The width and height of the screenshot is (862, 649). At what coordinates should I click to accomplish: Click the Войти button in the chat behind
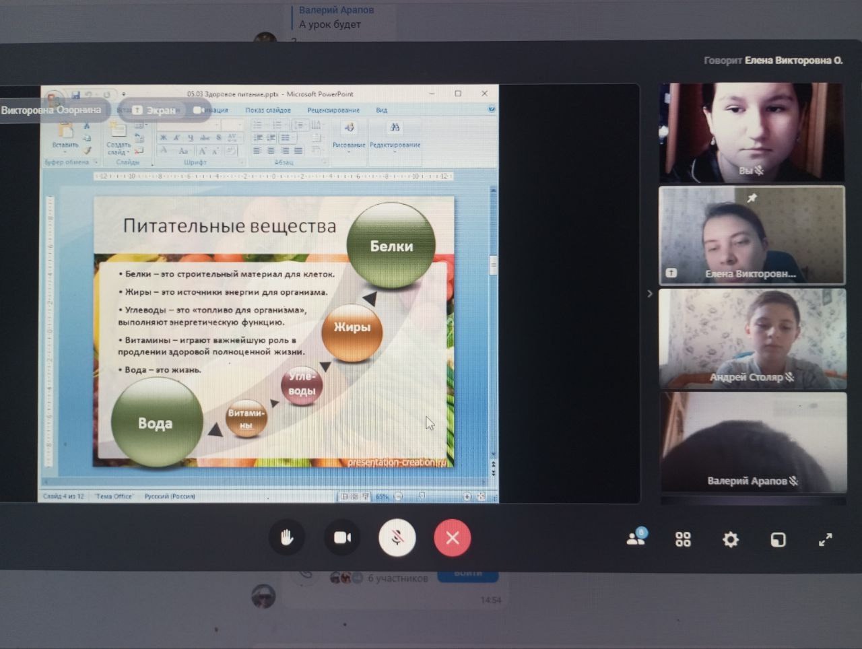[468, 574]
